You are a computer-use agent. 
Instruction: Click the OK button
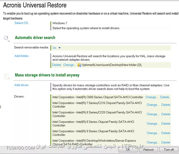tap(128, 150)
